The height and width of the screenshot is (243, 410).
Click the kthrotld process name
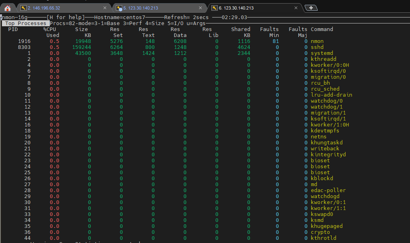pos(323,238)
